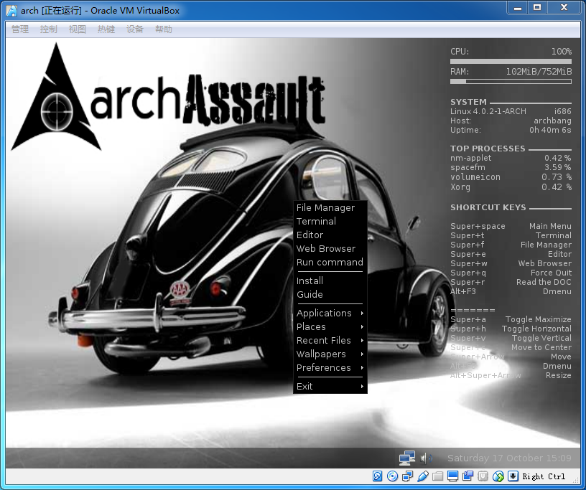Select Editor from the desktop menu
586x490 pixels.
[x=330, y=235]
